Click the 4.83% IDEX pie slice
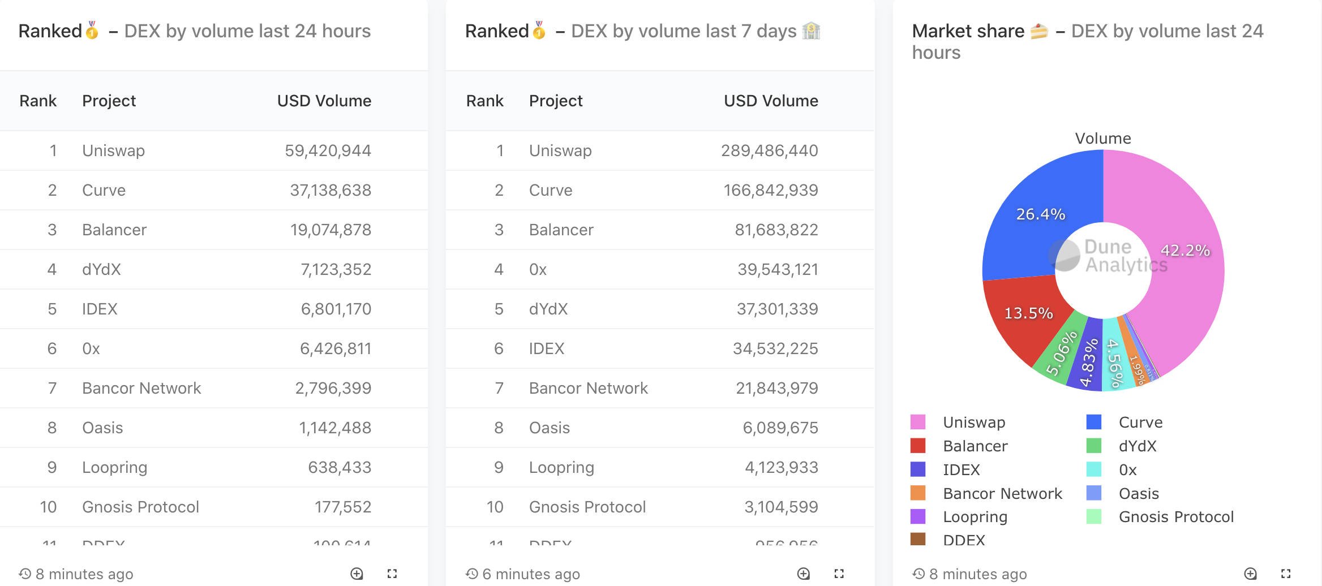The image size is (1322, 586). point(1088,362)
